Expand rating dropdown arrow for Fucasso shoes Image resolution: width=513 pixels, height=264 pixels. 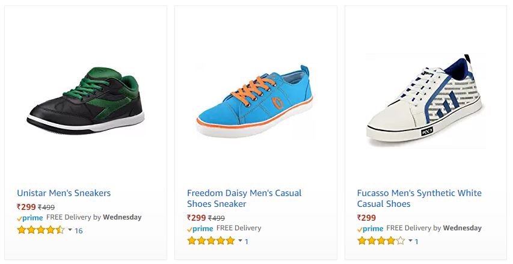pos(410,241)
